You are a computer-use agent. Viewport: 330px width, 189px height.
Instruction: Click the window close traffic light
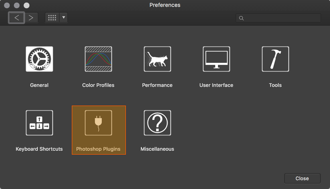tap(7, 5)
